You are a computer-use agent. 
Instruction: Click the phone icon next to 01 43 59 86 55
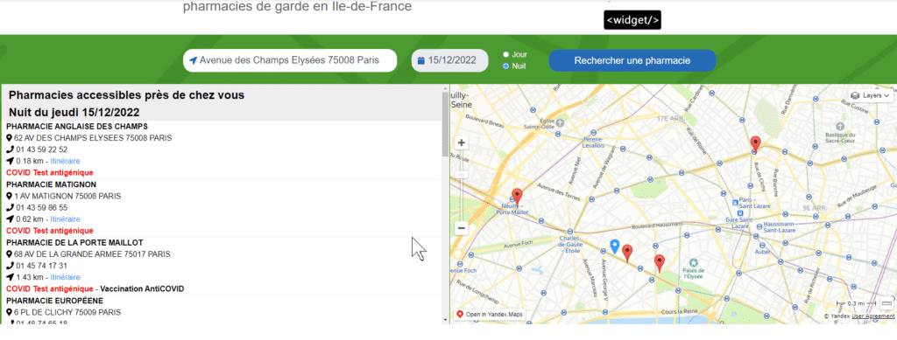(10, 208)
